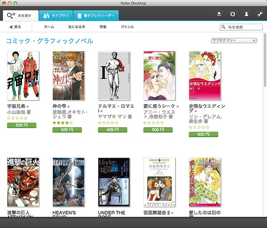
Task: Click the コミック・グラフィックノベル heading
Action: (50, 41)
